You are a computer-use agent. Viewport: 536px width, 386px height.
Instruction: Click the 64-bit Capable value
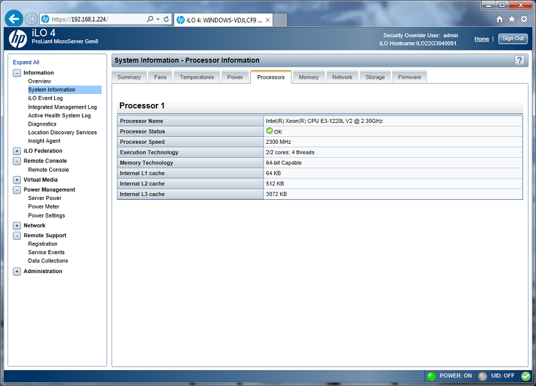tap(284, 163)
